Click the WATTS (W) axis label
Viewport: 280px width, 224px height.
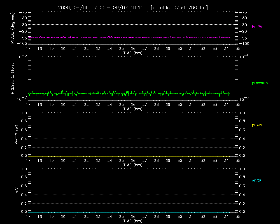pos(17,134)
